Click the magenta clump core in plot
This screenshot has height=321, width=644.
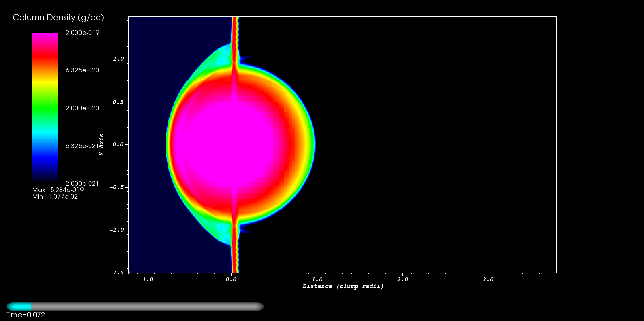click(x=228, y=145)
